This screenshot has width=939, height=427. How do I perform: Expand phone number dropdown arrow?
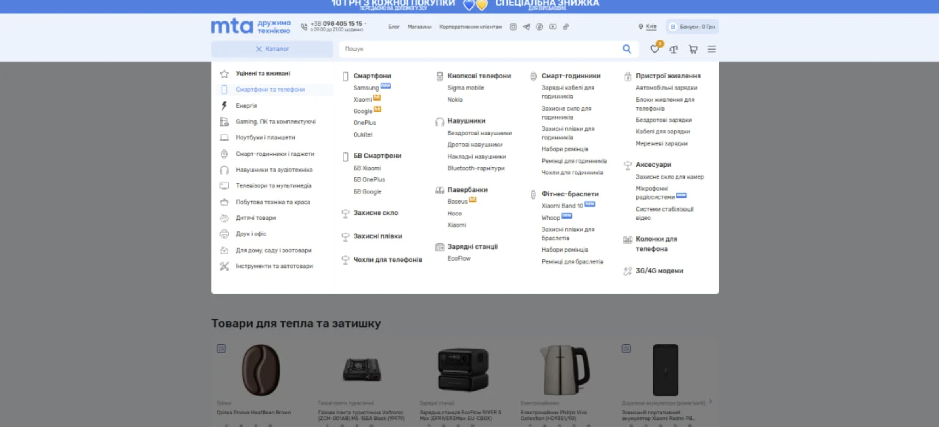click(365, 23)
